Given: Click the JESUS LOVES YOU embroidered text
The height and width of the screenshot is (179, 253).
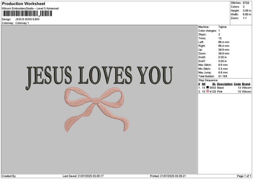Looking at the screenshot, I should point(100,75).
